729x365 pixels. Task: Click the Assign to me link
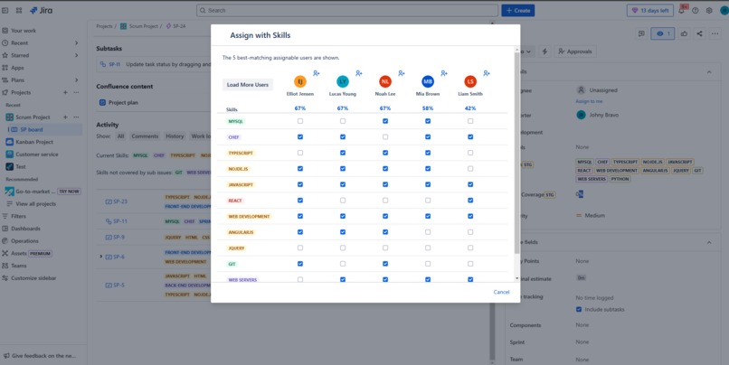(589, 101)
